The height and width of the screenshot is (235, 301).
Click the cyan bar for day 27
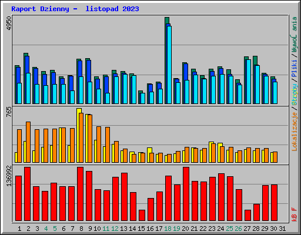coord(249,82)
